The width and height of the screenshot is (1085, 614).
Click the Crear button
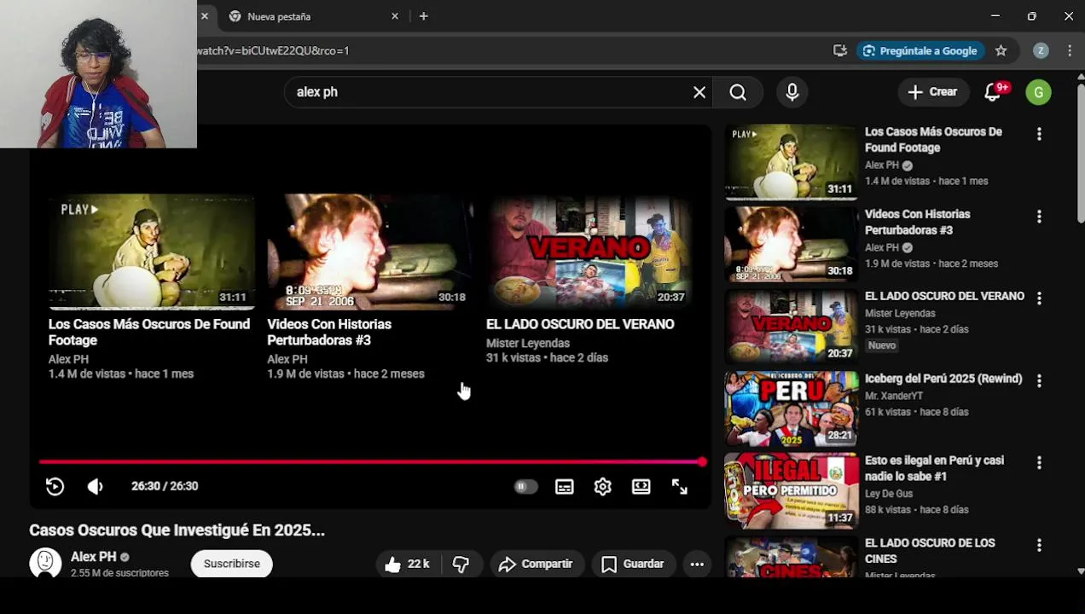pyautogui.click(x=933, y=92)
